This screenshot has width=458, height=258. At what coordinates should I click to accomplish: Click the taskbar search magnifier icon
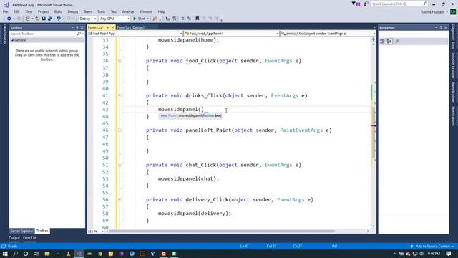[16, 254]
